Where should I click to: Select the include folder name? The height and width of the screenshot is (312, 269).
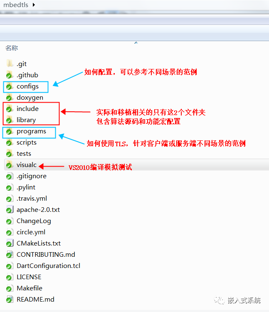coord(27,109)
